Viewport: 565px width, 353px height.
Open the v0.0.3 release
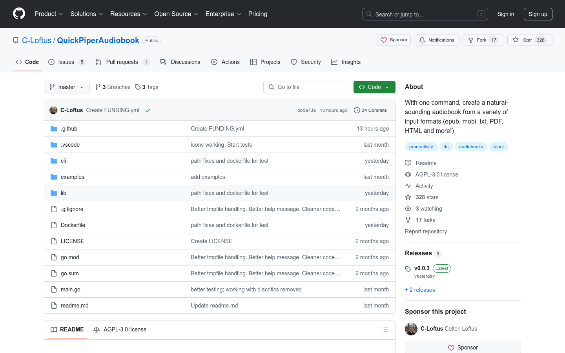point(422,268)
